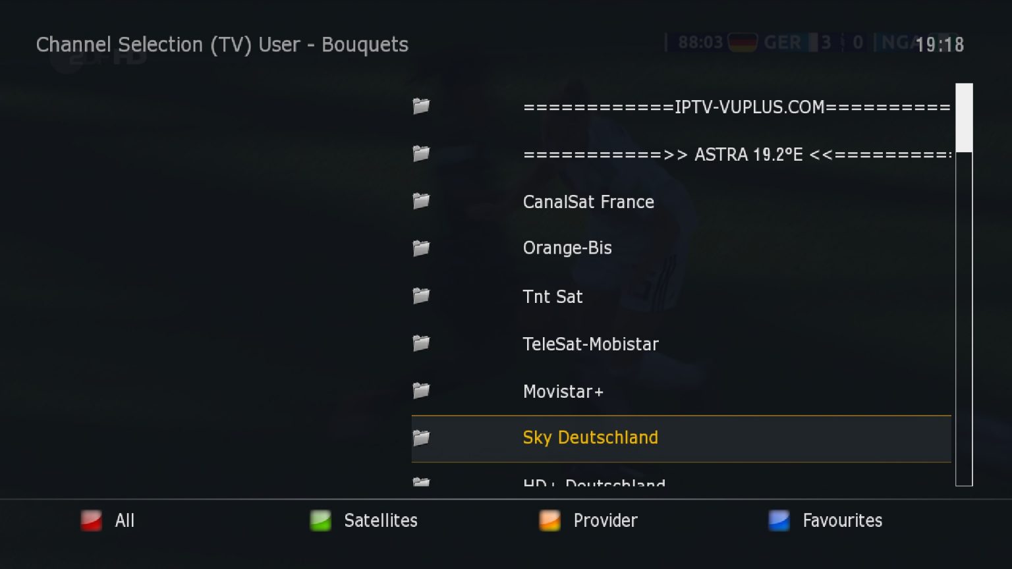This screenshot has width=1012, height=569.
Task: Select the Movistar+ bouquet
Action: pyautogui.click(x=681, y=391)
